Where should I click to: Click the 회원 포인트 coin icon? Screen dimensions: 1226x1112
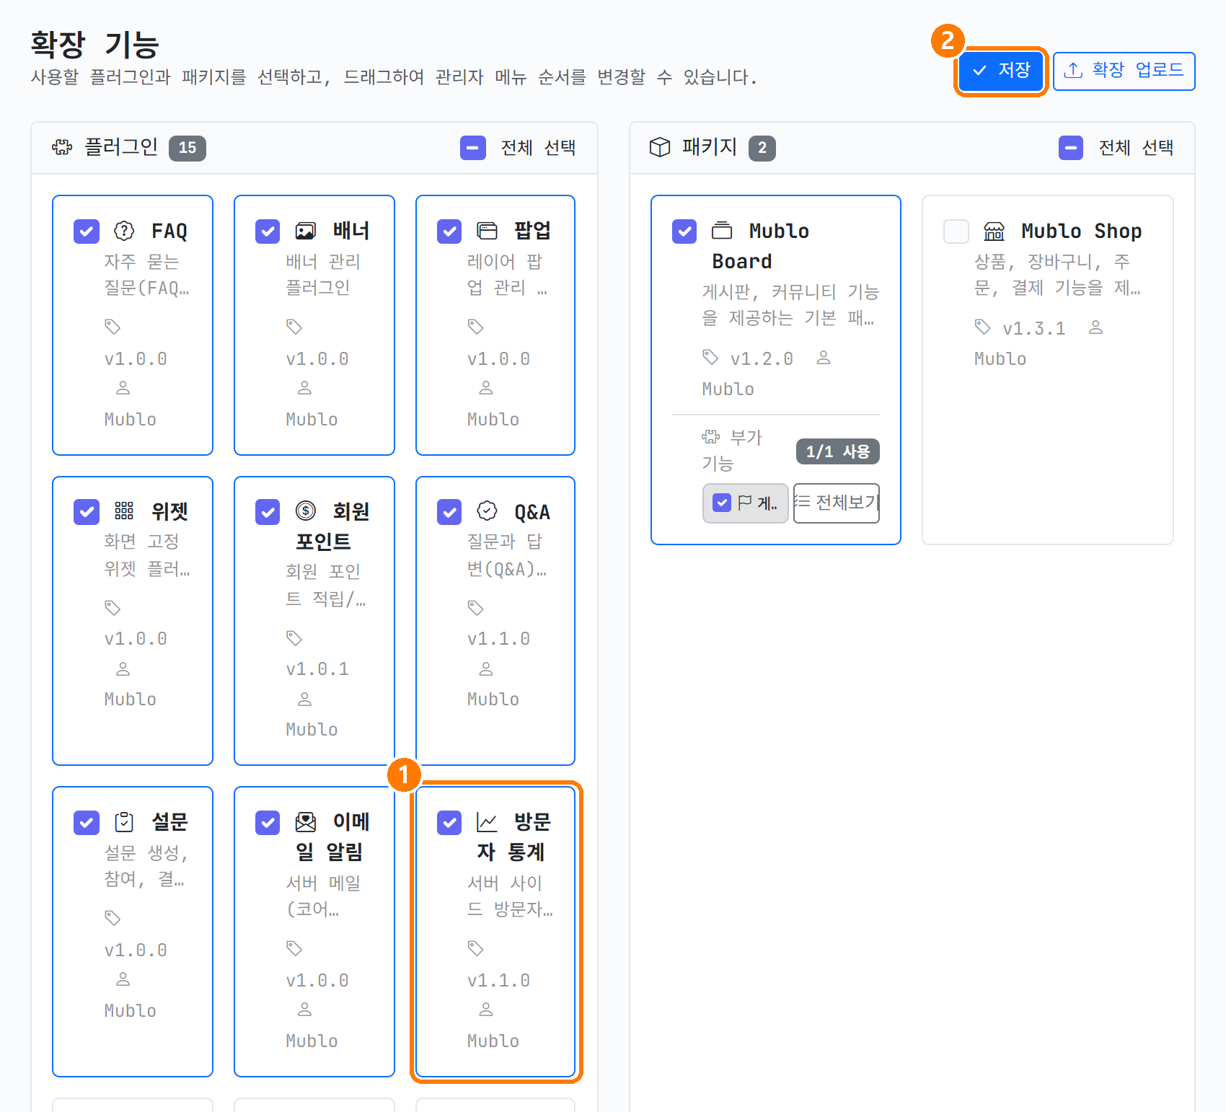(306, 511)
